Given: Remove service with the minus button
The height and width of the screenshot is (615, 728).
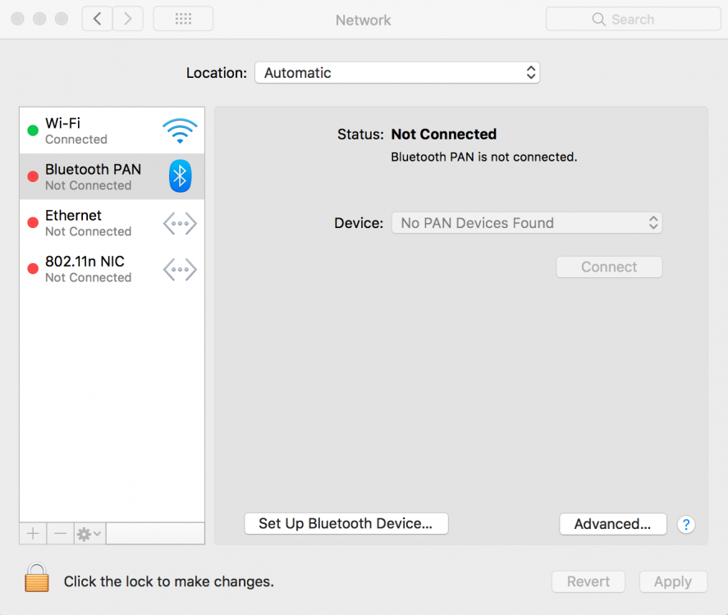Looking at the screenshot, I should tap(60, 534).
